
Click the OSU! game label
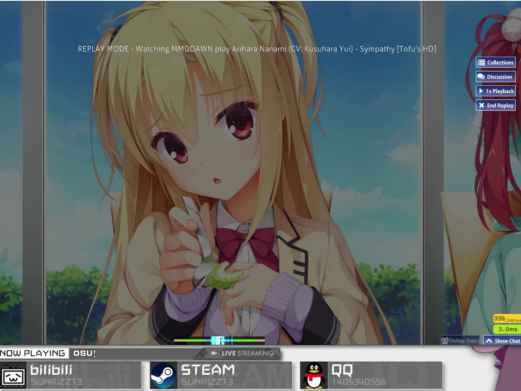(84, 353)
